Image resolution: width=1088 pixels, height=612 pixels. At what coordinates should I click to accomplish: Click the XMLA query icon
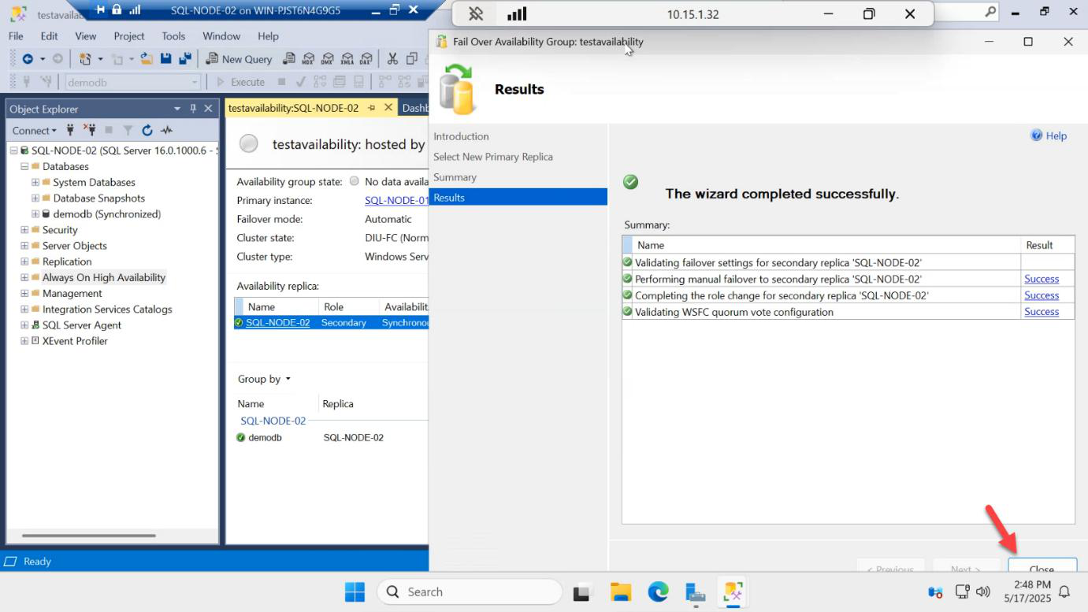coord(347,59)
